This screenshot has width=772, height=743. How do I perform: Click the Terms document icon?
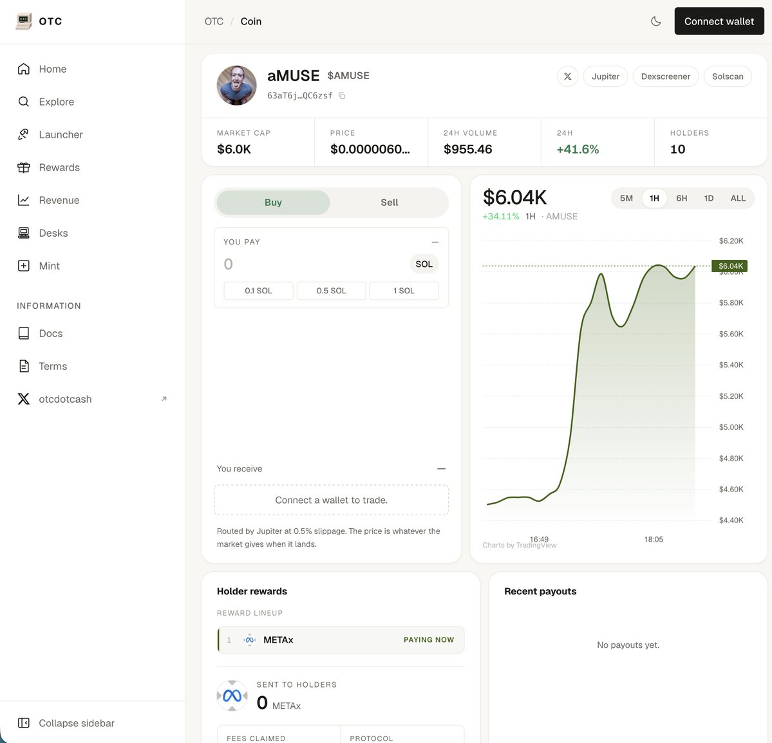tap(24, 366)
